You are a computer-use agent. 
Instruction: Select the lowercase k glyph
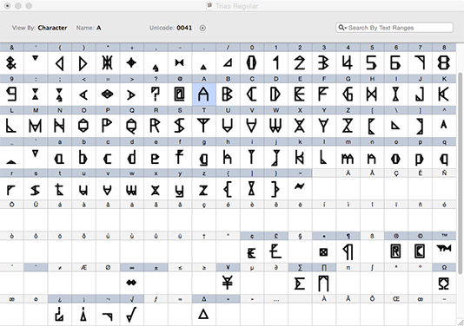click(x=300, y=158)
